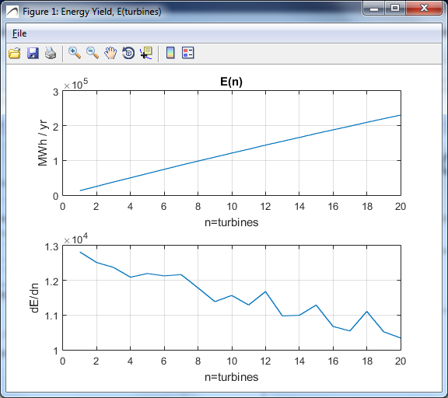
Task: Insert a colorbar with the toolbar icon
Action: click(x=170, y=53)
